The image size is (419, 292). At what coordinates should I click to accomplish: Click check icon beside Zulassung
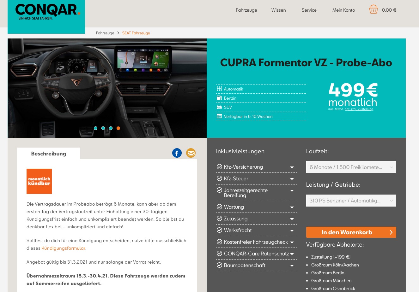[219, 219]
